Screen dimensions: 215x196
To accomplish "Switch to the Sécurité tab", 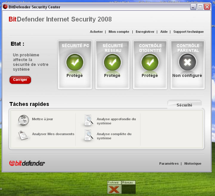I will tap(184, 105).
